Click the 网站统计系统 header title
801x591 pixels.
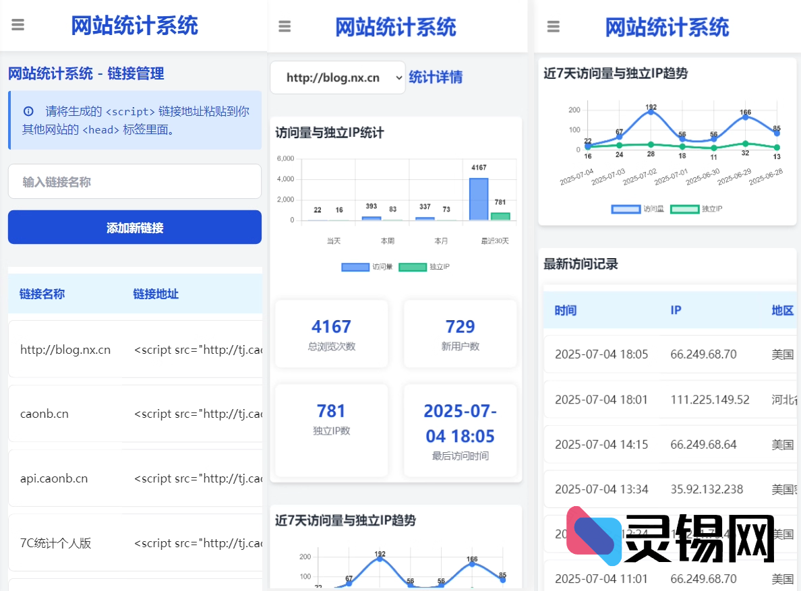point(134,25)
